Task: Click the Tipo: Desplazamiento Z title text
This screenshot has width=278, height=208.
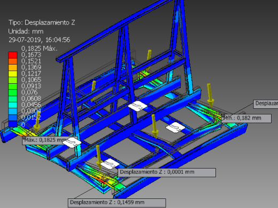Action: click(x=42, y=22)
